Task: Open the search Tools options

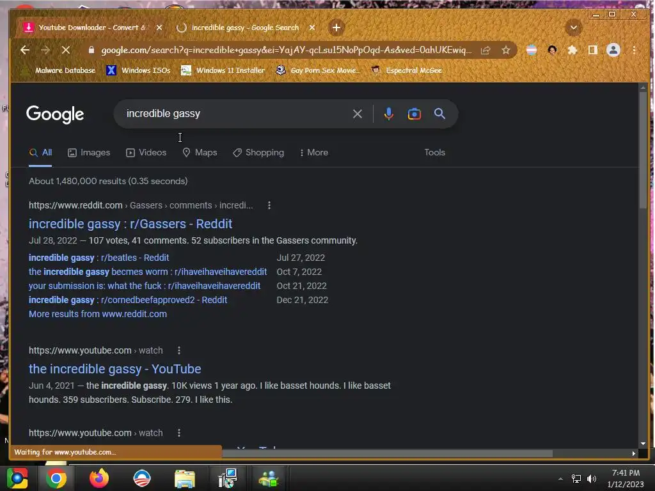Action: pyautogui.click(x=434, y=152)
